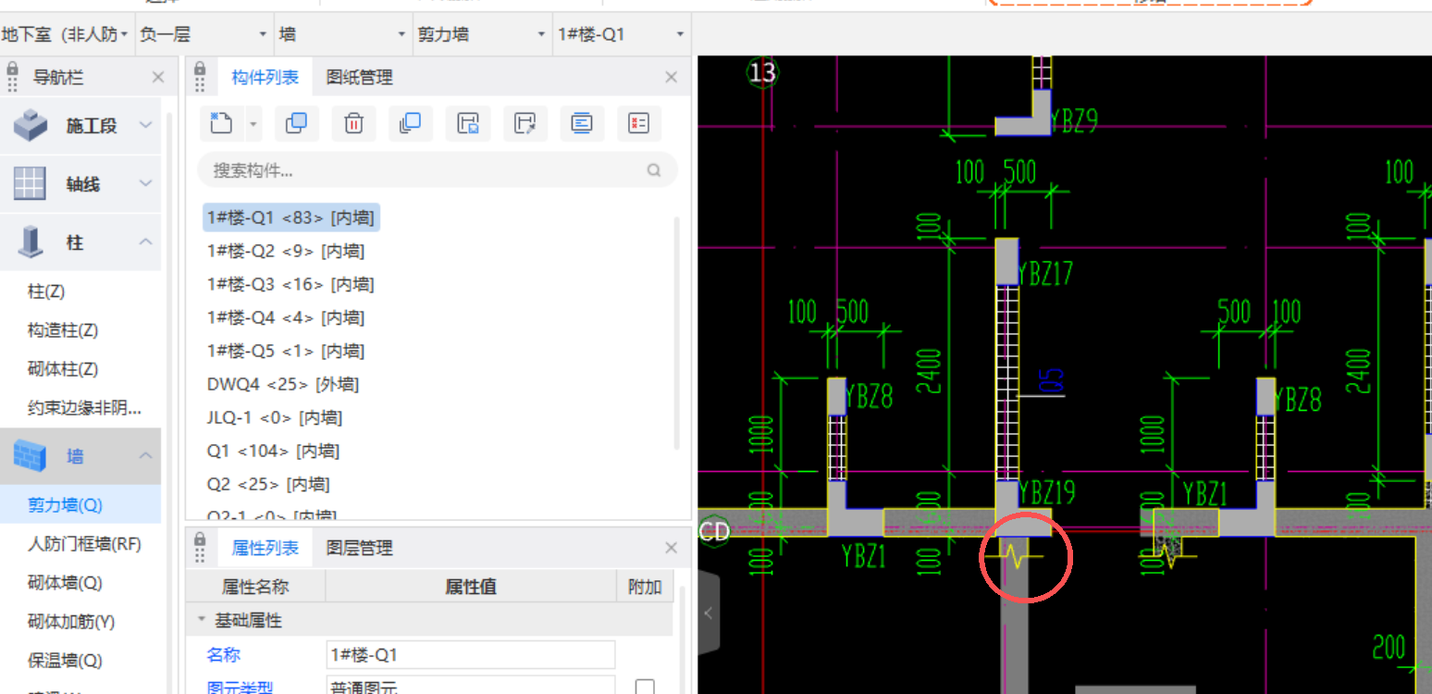Click the delete component trash icon
The image size is (1432, 694).
[x=353, y=123]
